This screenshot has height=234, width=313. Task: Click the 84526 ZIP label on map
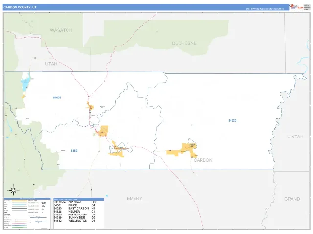[x=57, y=97]
